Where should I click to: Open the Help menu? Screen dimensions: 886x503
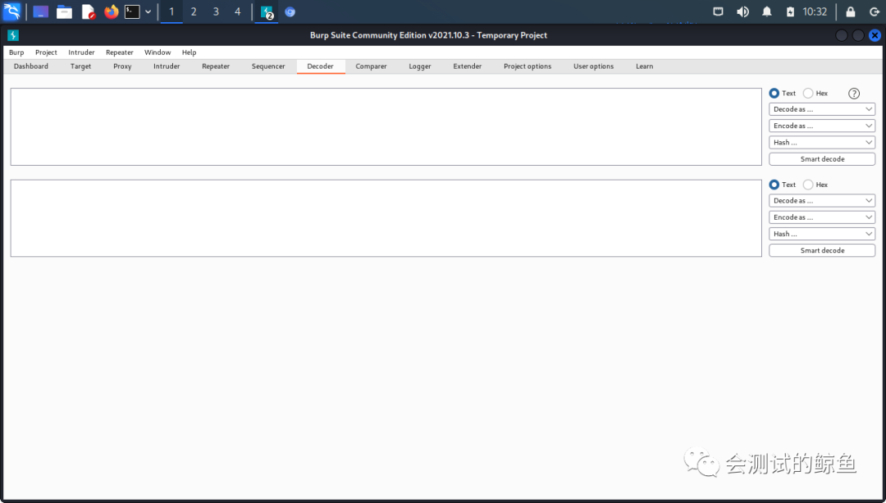click(x=190, y=52)
